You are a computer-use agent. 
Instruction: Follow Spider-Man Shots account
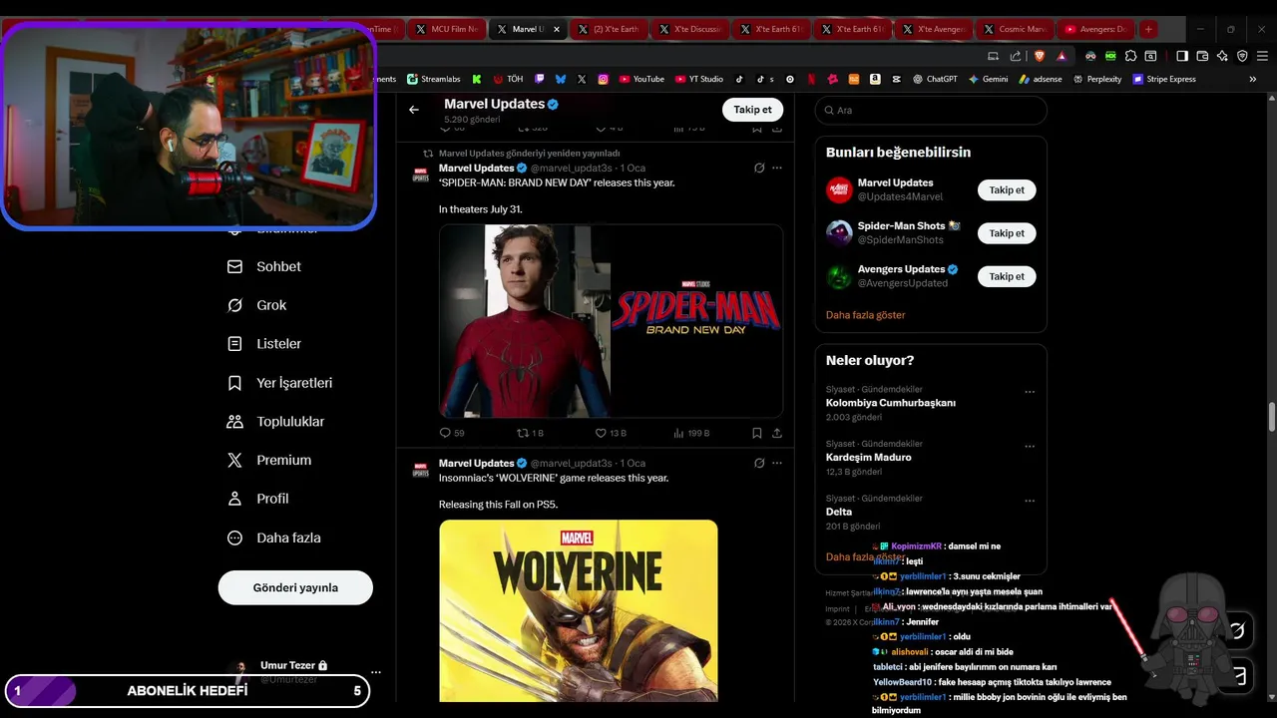[1007, 233]
